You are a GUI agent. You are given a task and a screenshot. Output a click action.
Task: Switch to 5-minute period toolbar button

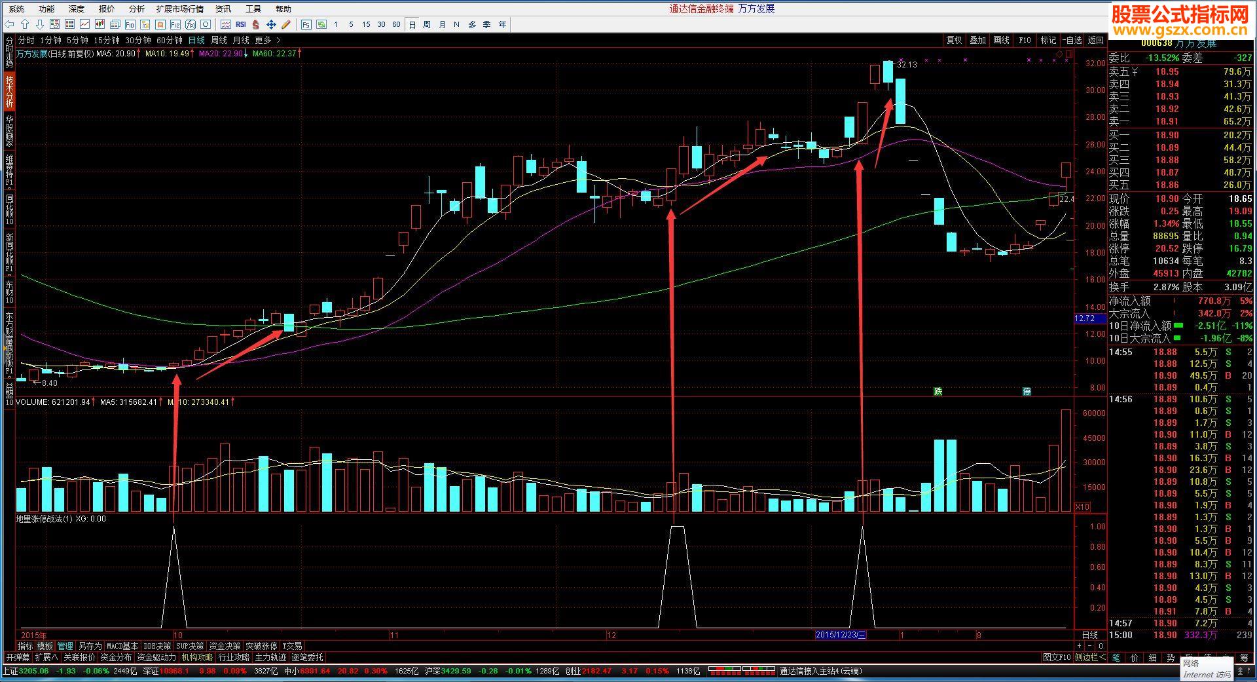[x=351, y=24]
